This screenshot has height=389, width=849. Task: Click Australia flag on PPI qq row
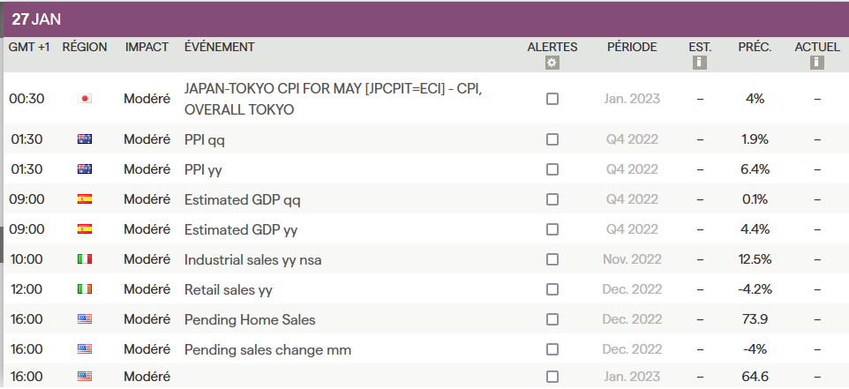(x=85, y=139)
